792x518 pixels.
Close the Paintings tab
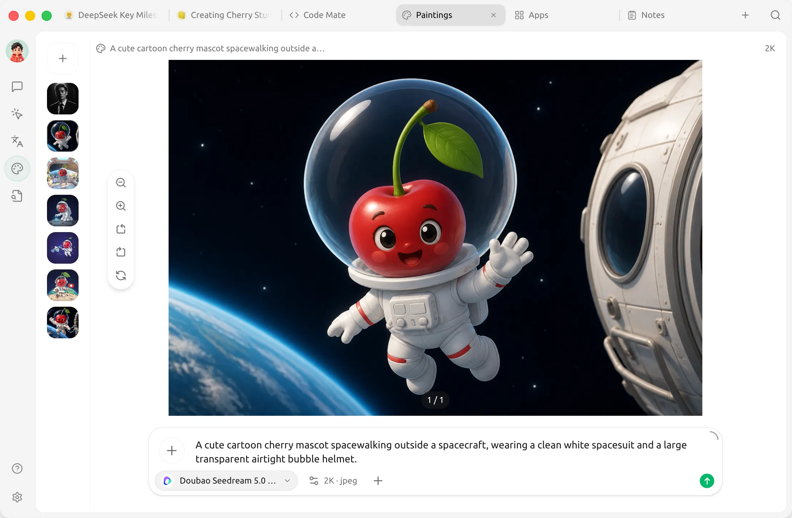click(x=494, y=15)
